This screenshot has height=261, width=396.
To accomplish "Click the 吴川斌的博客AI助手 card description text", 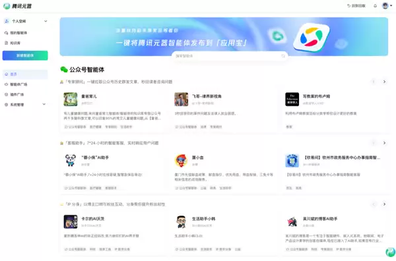I will coord(335,239).
